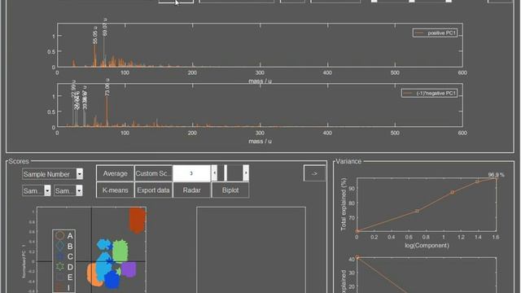The height and width of the screenshot is (293, 521).
Task: Click legend label C in scores plot
Action: pos(70,256)
